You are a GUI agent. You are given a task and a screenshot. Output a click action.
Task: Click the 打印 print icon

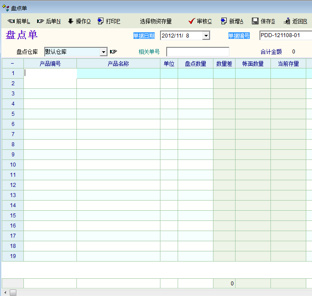point(101,21)
